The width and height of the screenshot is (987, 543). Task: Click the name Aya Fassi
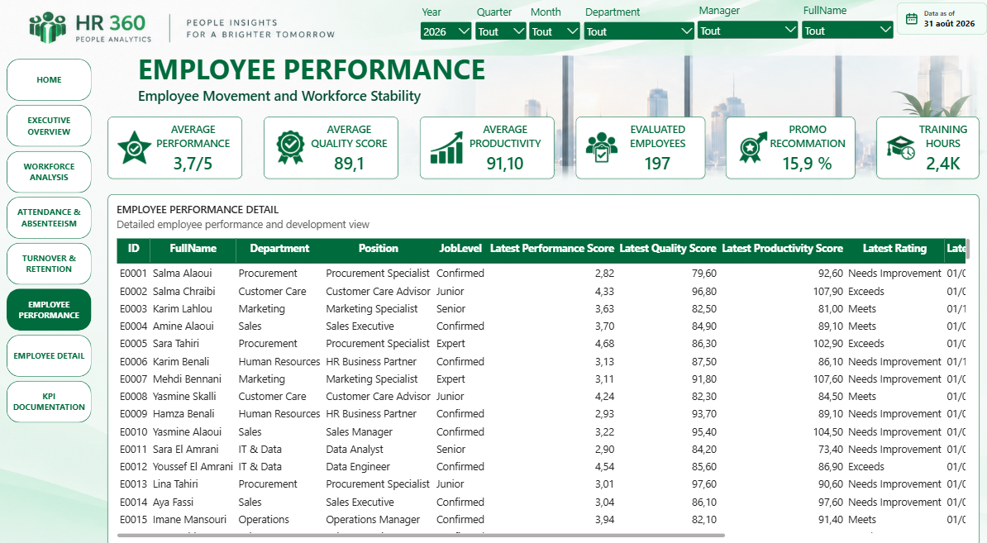(173, 503)
